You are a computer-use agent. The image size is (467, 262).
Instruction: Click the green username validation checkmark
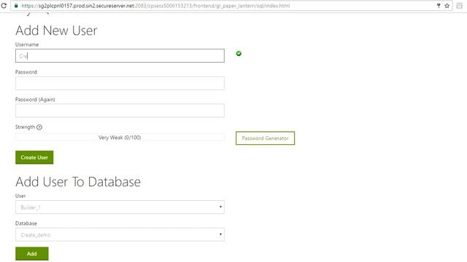239,53
